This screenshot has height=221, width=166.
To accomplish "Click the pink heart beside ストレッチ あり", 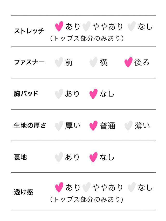I will (x=59, y=26).
